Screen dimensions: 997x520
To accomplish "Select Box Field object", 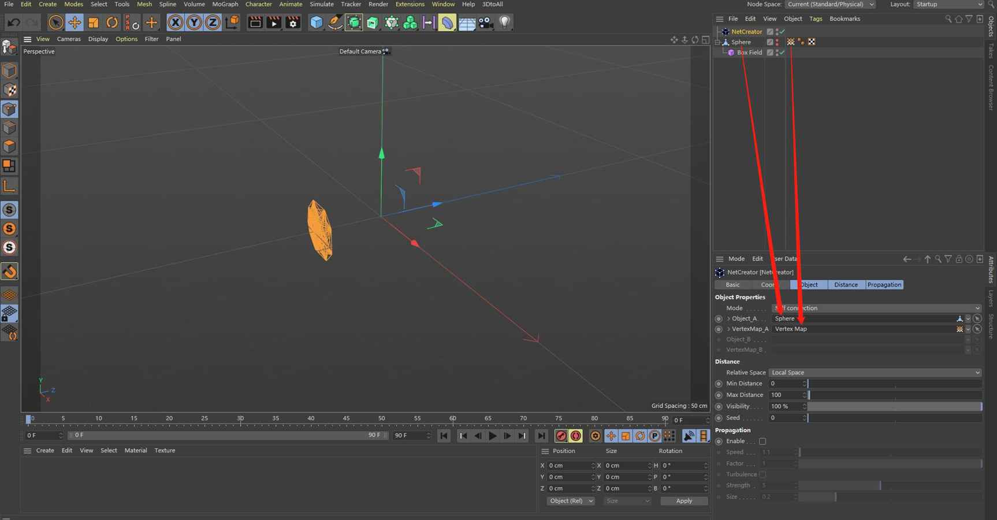I will tap(749, 53).
